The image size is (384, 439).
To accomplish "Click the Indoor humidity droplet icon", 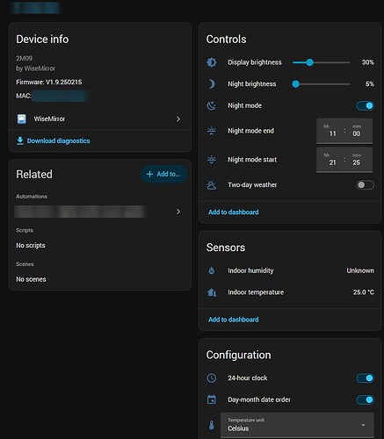I will click(x=212, y=270).
